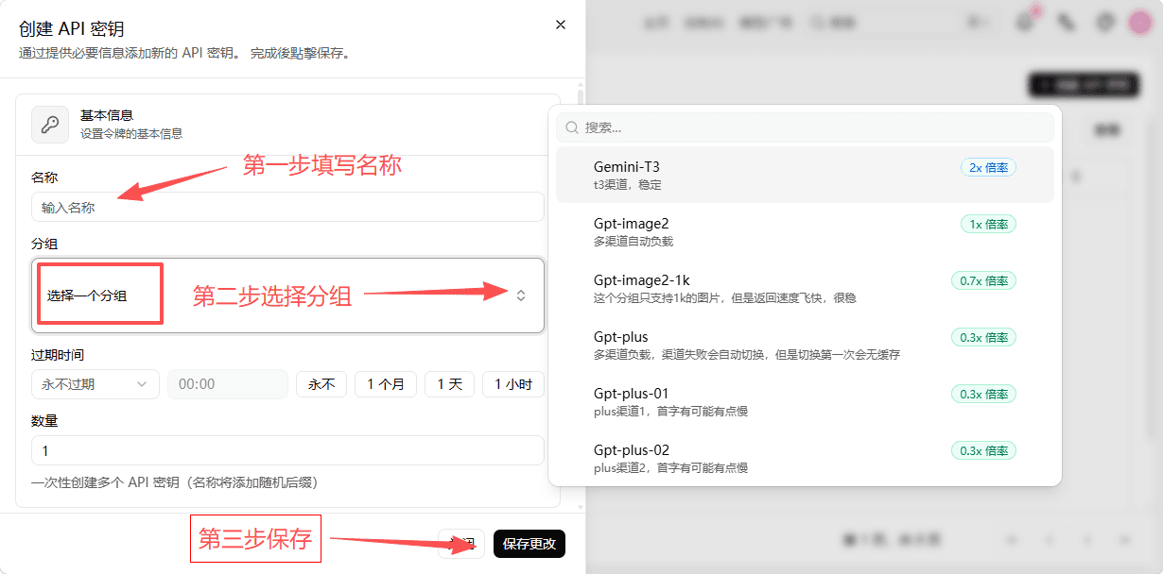Click the text 'plus渠道2，首字有可能有点慢'
This screenshot has height=574, width=1163.
click(x=670, y=468)
